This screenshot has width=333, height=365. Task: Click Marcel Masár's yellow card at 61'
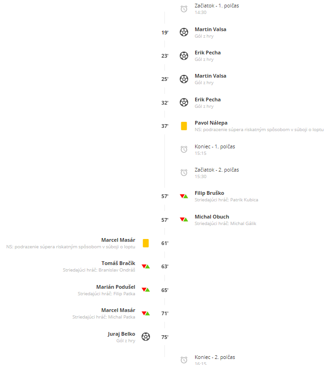point(146,243)
